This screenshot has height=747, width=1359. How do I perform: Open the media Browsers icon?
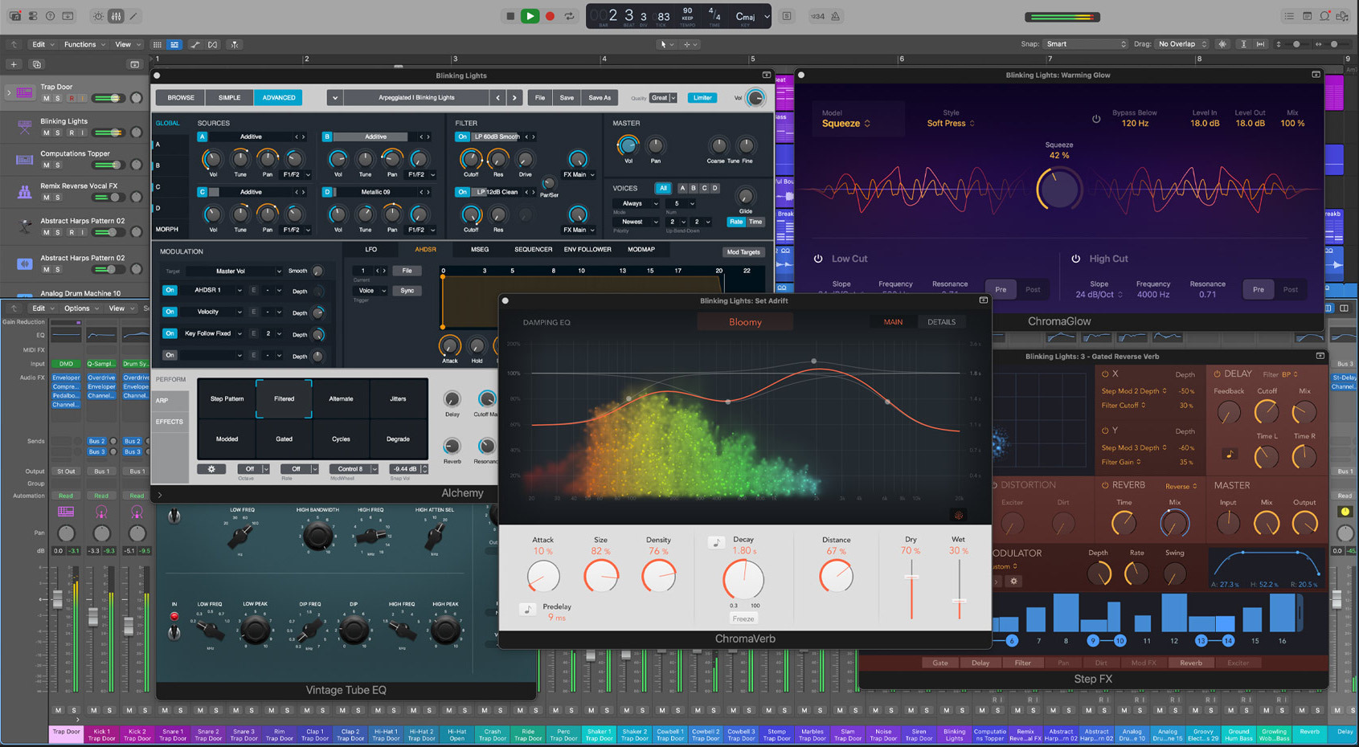(x=1343, y=16)
